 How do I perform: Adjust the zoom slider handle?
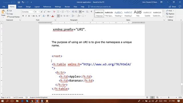point(169,97)
